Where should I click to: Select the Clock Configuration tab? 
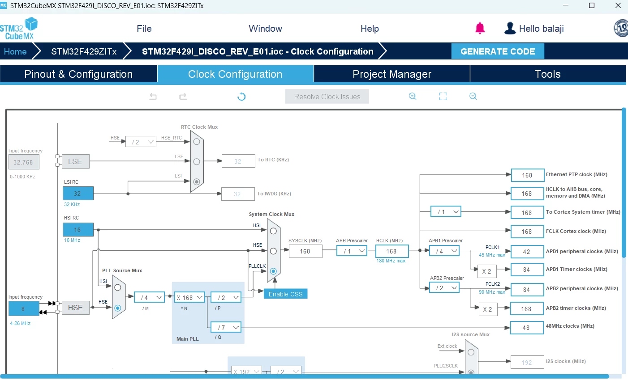pos(235,74)
